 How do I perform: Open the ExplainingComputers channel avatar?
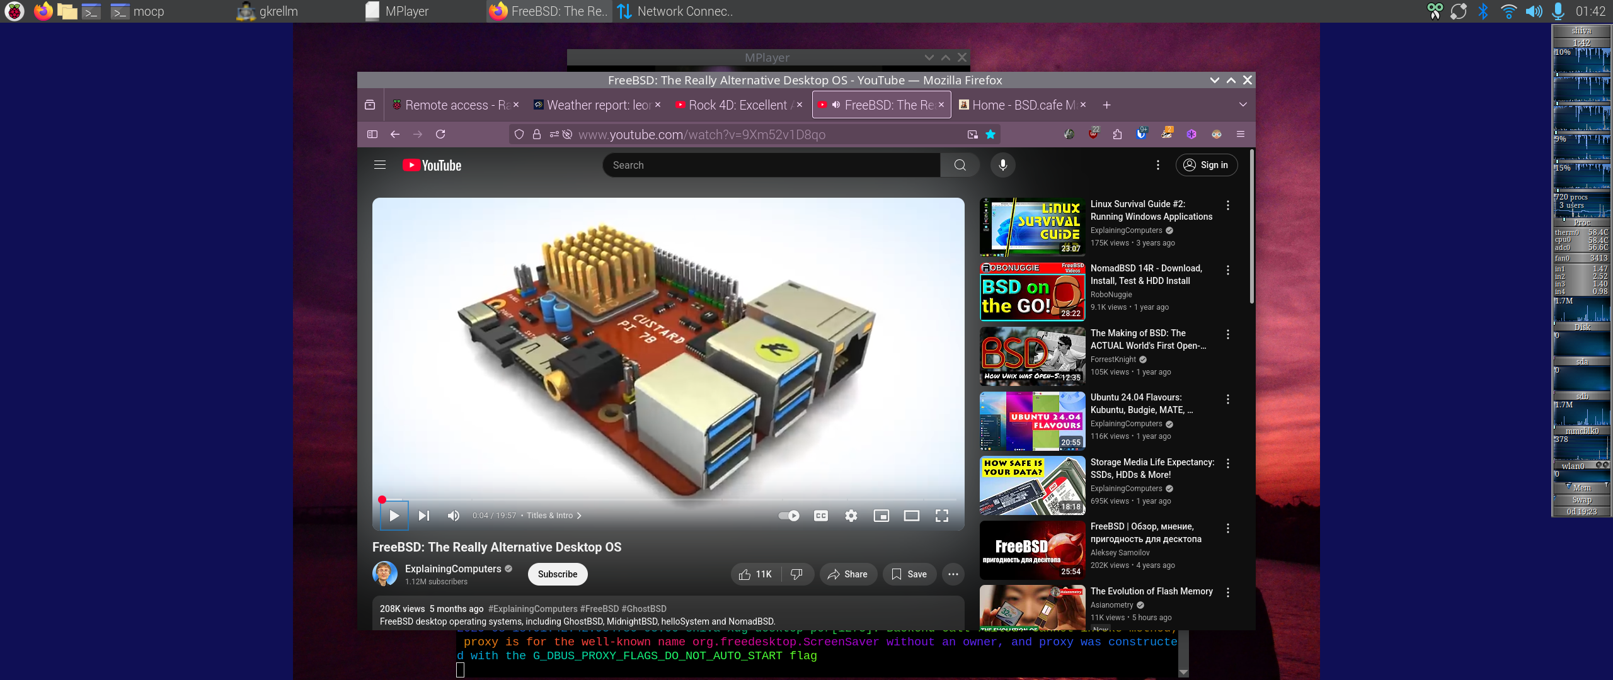coord(385,574)
